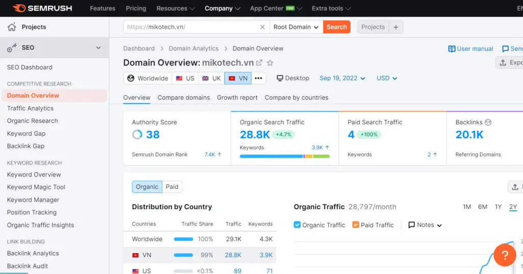Screen dimensions: 523x274
Task: Open the User manual book icon
Action: pos(451,49)
